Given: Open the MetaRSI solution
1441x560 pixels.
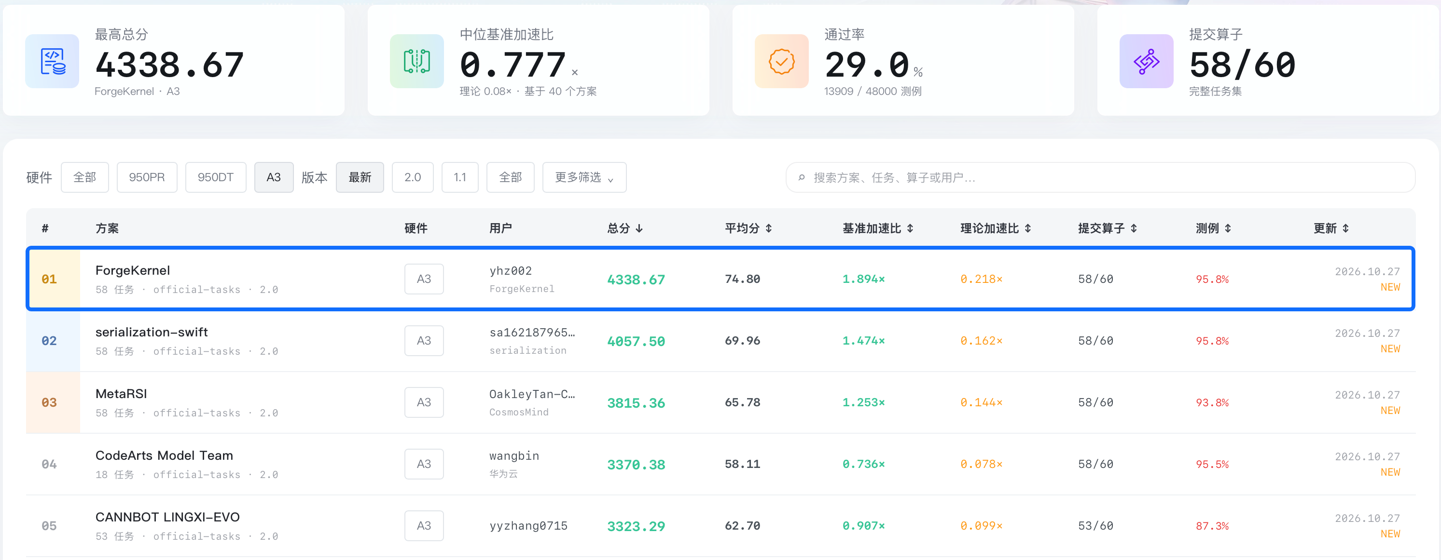Looking at the screenshot, I should point(122,393).
